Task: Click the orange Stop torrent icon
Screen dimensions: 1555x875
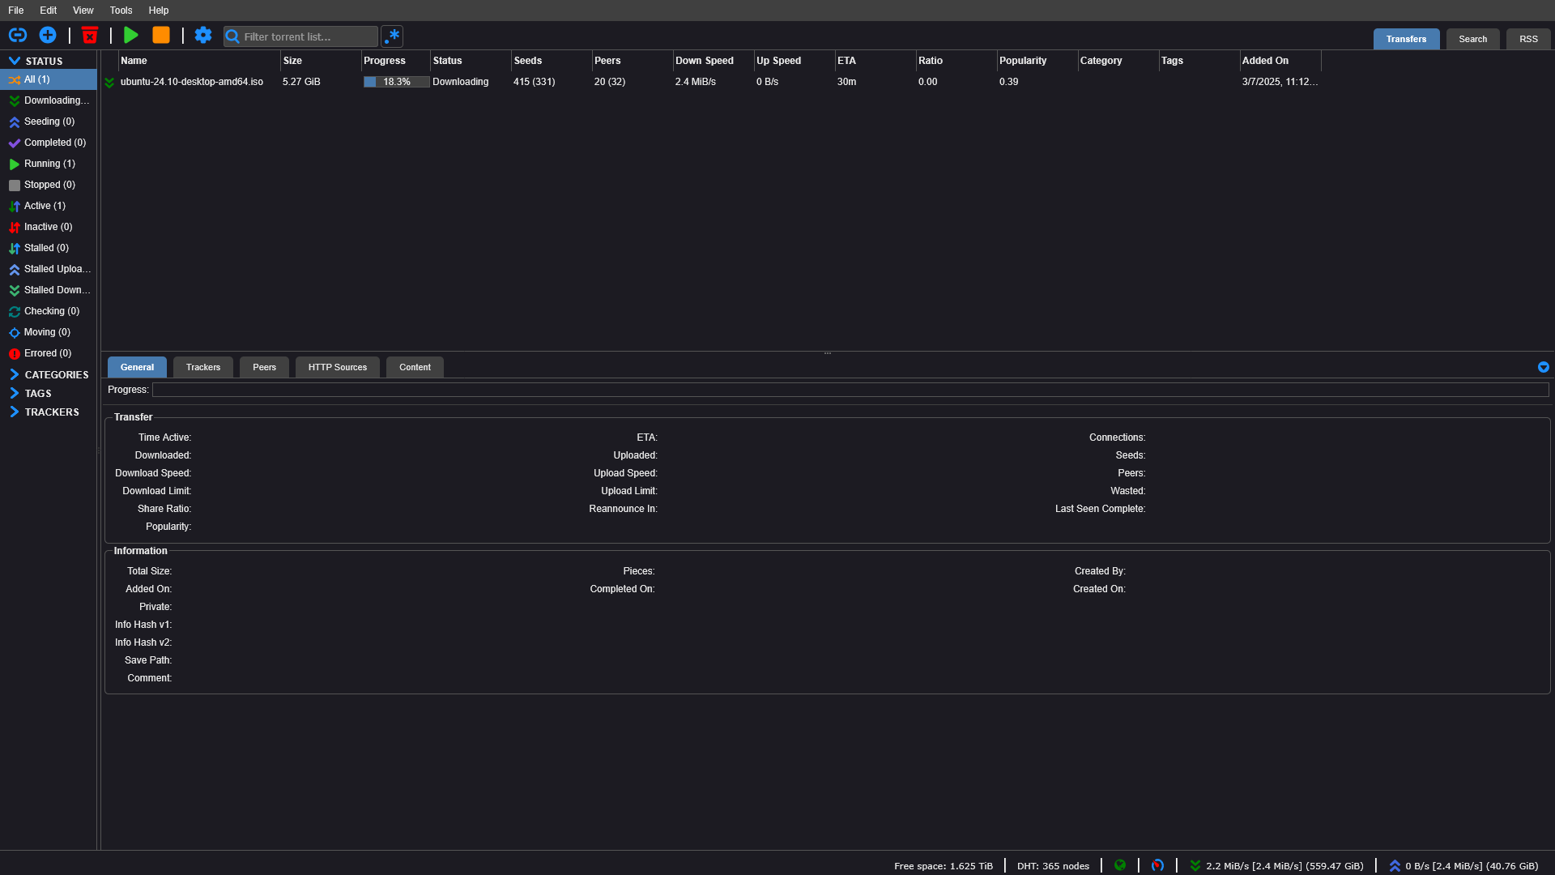Action: point(161,35)
